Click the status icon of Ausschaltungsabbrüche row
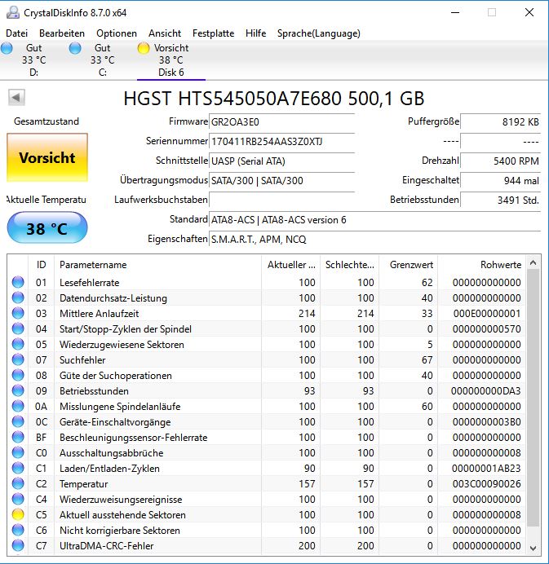 pos(18,452)
